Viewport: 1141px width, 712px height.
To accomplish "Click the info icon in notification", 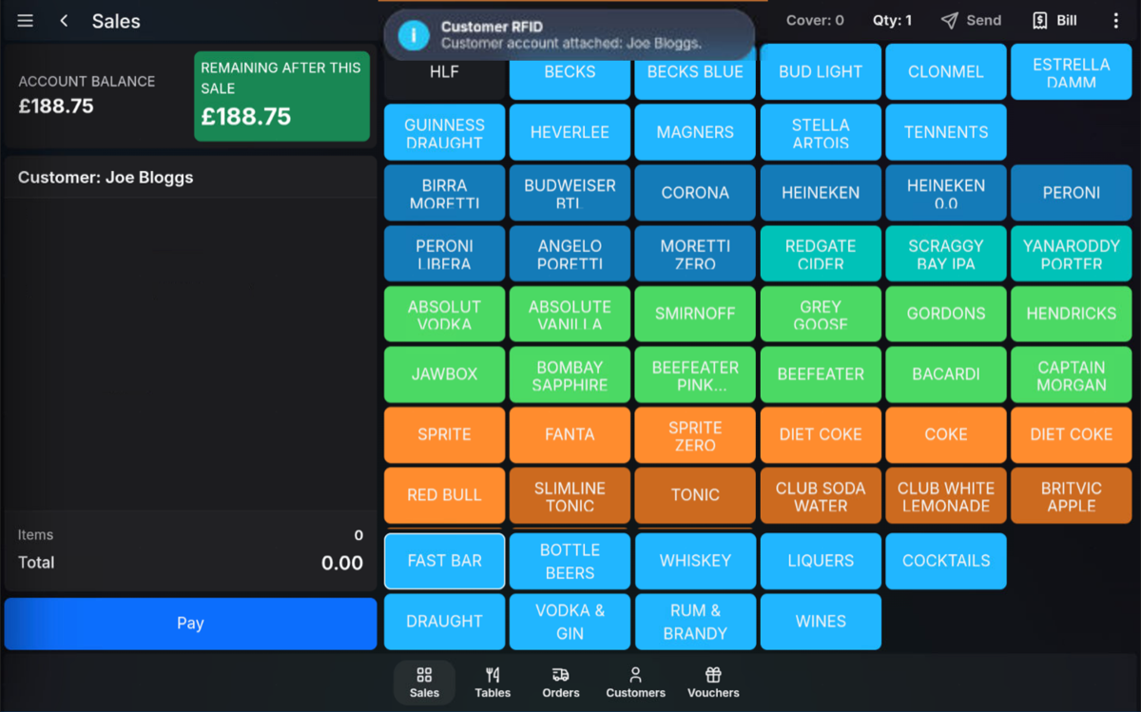I will [414, 35].
